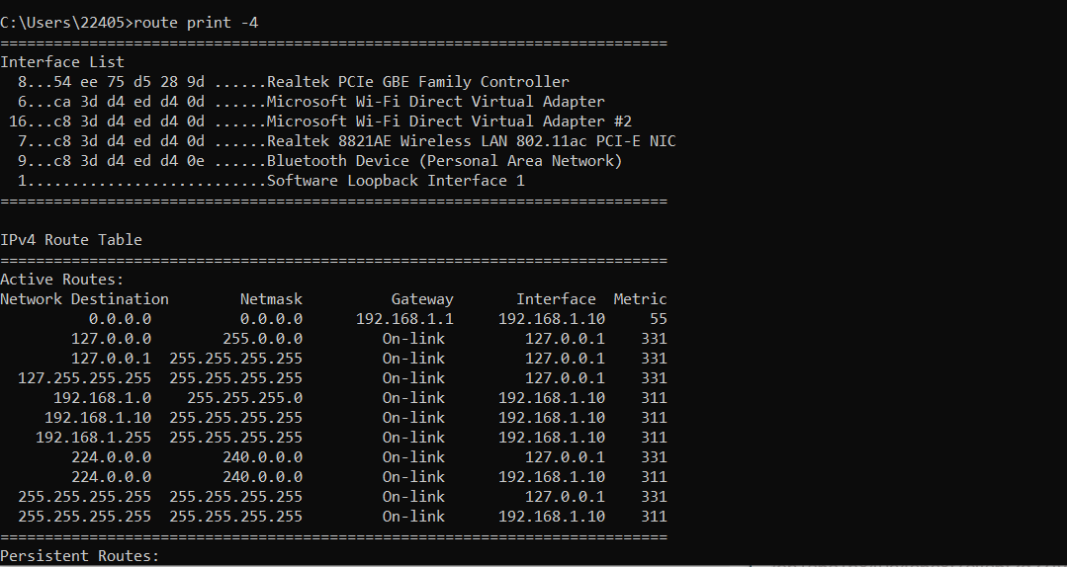
Task: Click the 'Interface List' heading
Action: coord(62,62)
